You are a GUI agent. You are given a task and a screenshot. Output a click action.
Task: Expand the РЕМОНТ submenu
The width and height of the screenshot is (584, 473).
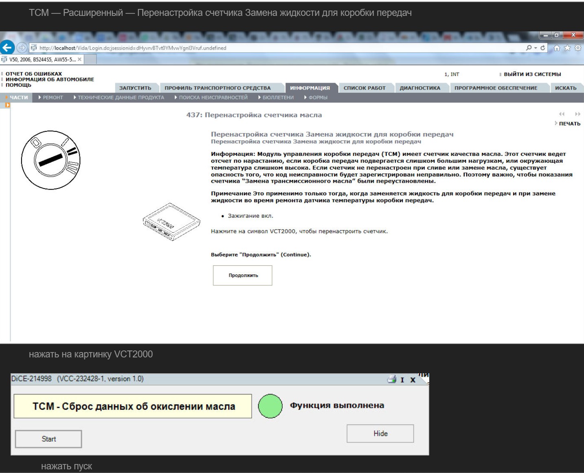coord(51,98)
